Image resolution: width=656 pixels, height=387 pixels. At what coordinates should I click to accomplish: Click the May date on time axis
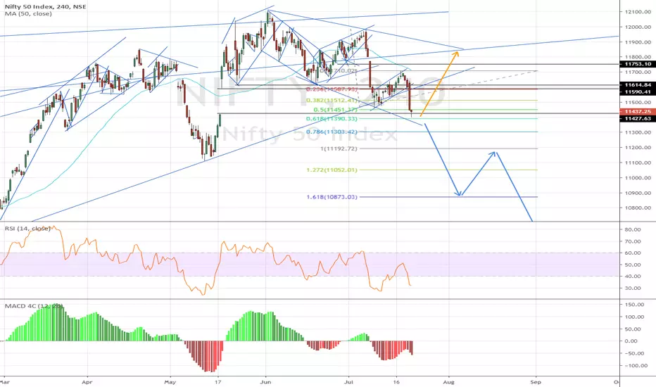click(170, 382)
